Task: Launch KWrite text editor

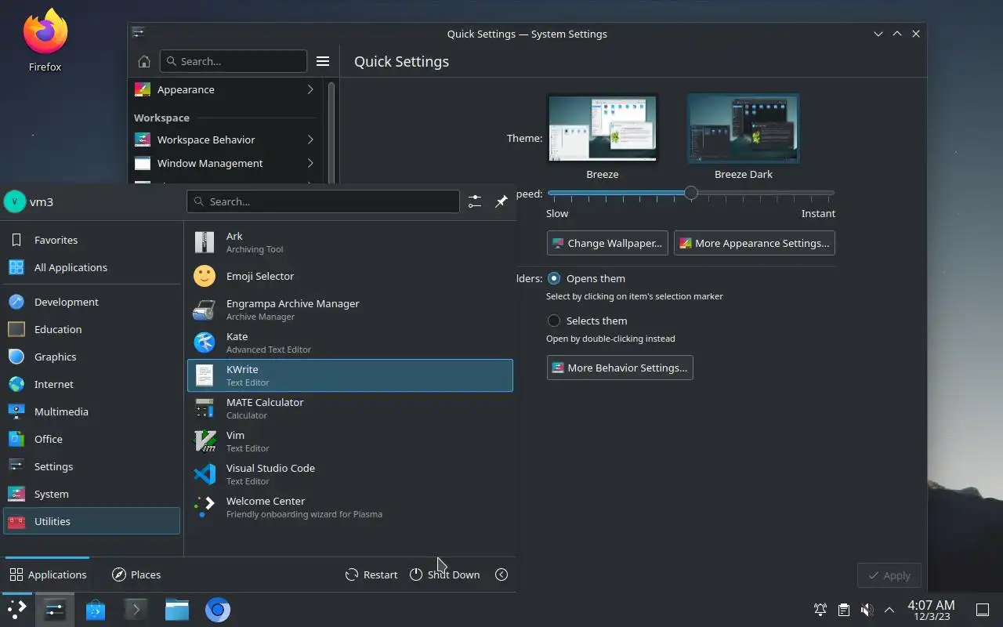Action: (350, 375)
